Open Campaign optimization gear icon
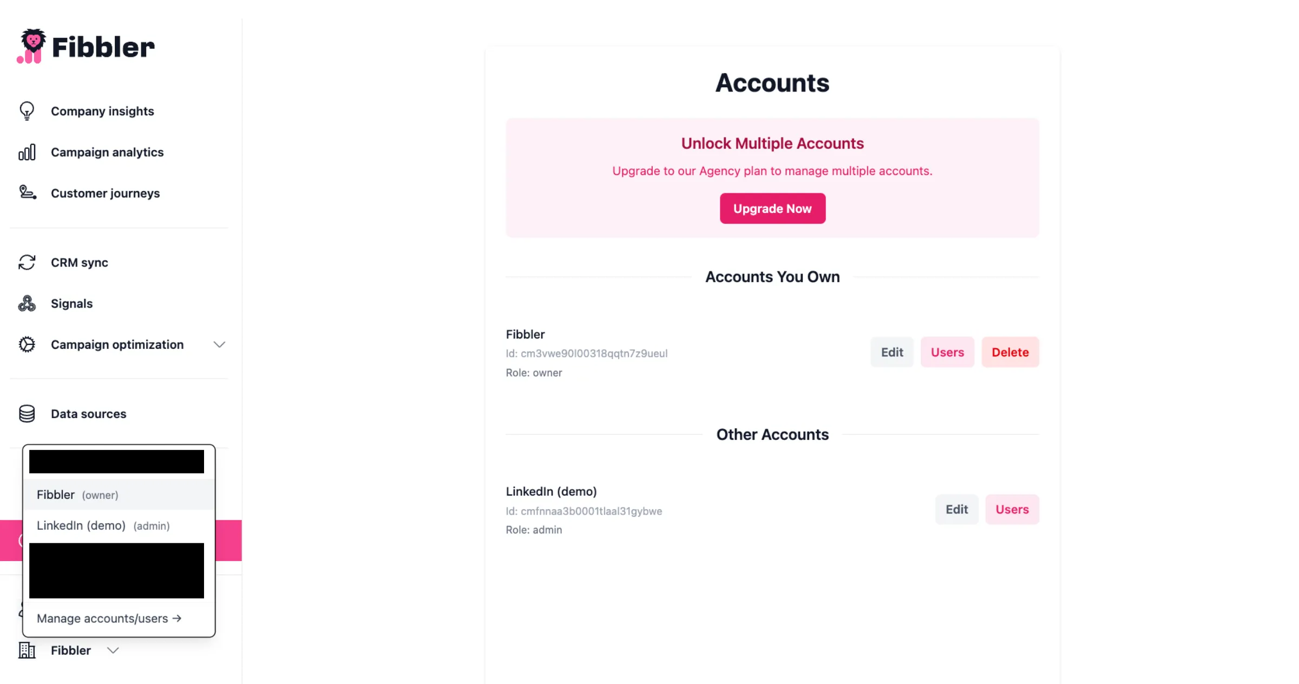Screen dimensions: 1299x684 (27, 344)
